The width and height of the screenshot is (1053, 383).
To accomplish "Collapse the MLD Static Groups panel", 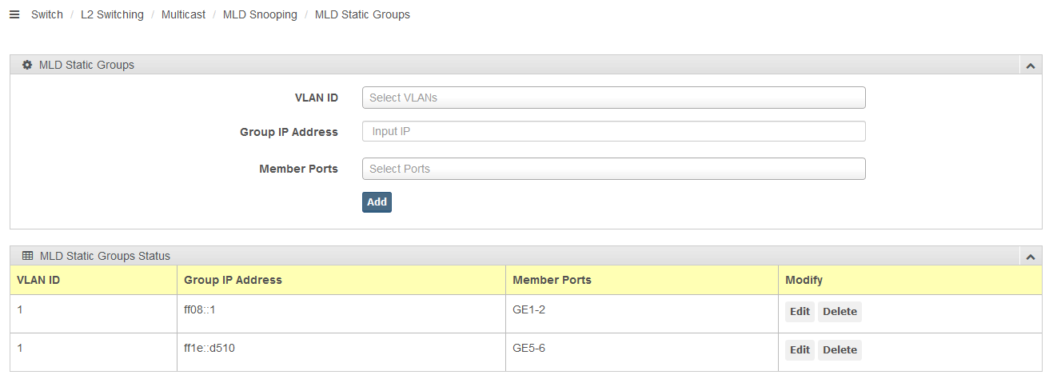I will tap(1031, 66).
